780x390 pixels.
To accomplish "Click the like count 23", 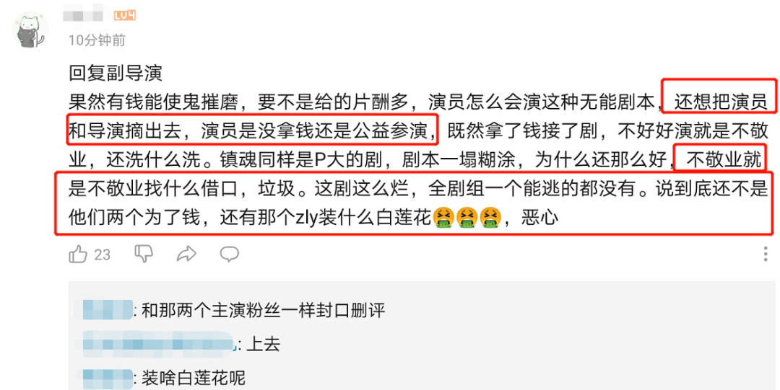I will [102, 255].
